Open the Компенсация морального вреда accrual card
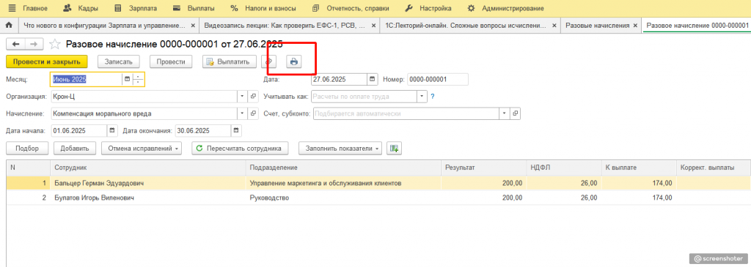The width and height of the screenshot is (751, 267). tap(253, 113)
